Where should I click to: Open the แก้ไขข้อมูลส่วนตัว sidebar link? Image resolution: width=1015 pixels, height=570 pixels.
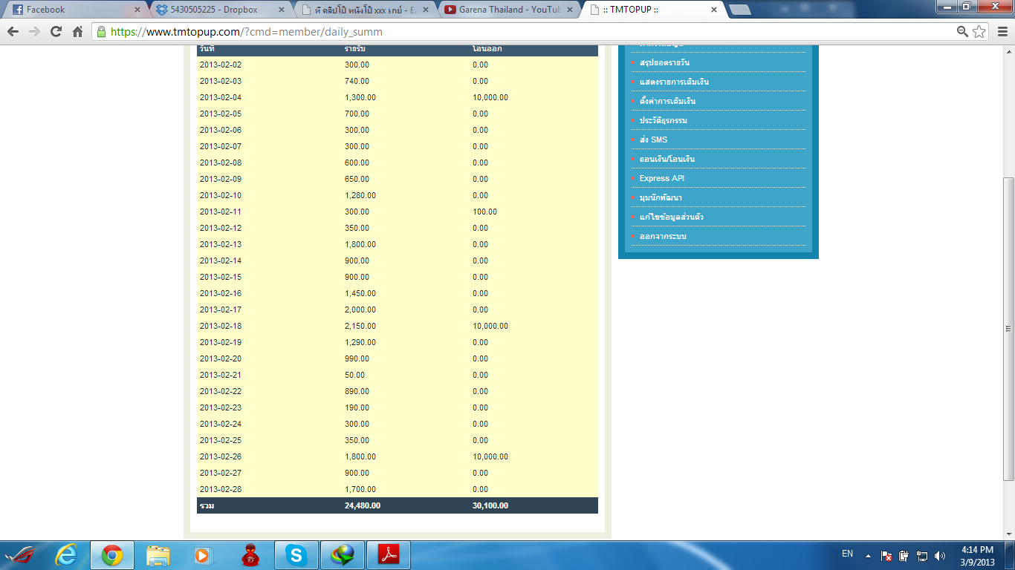[671, 217]
